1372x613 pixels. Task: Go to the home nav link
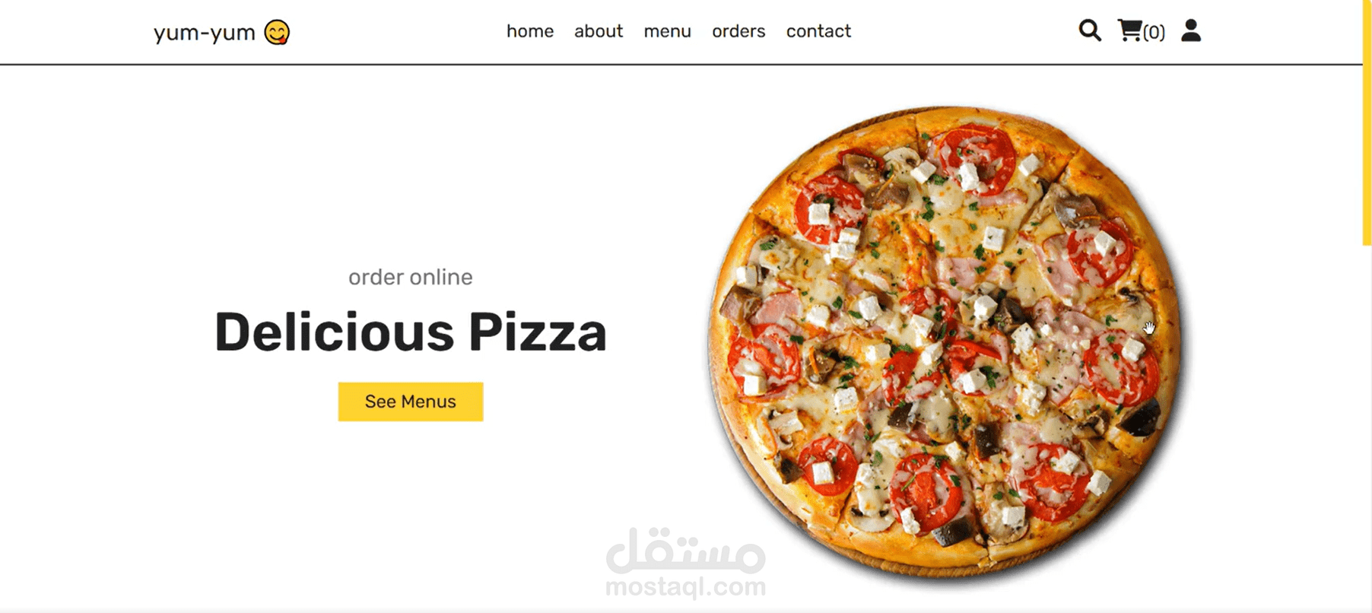tap(530, 31)
